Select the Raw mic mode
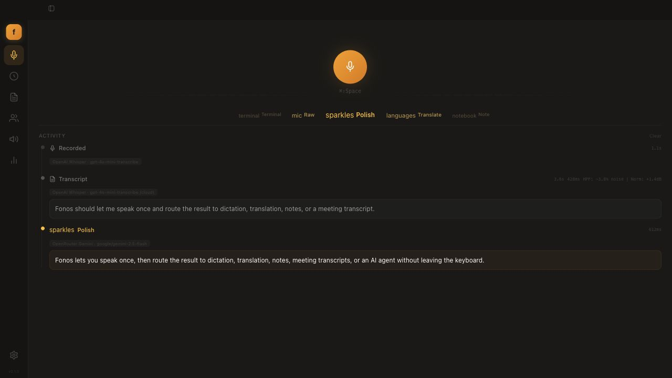This screenshot has width=672, height=378. (303, 115)
